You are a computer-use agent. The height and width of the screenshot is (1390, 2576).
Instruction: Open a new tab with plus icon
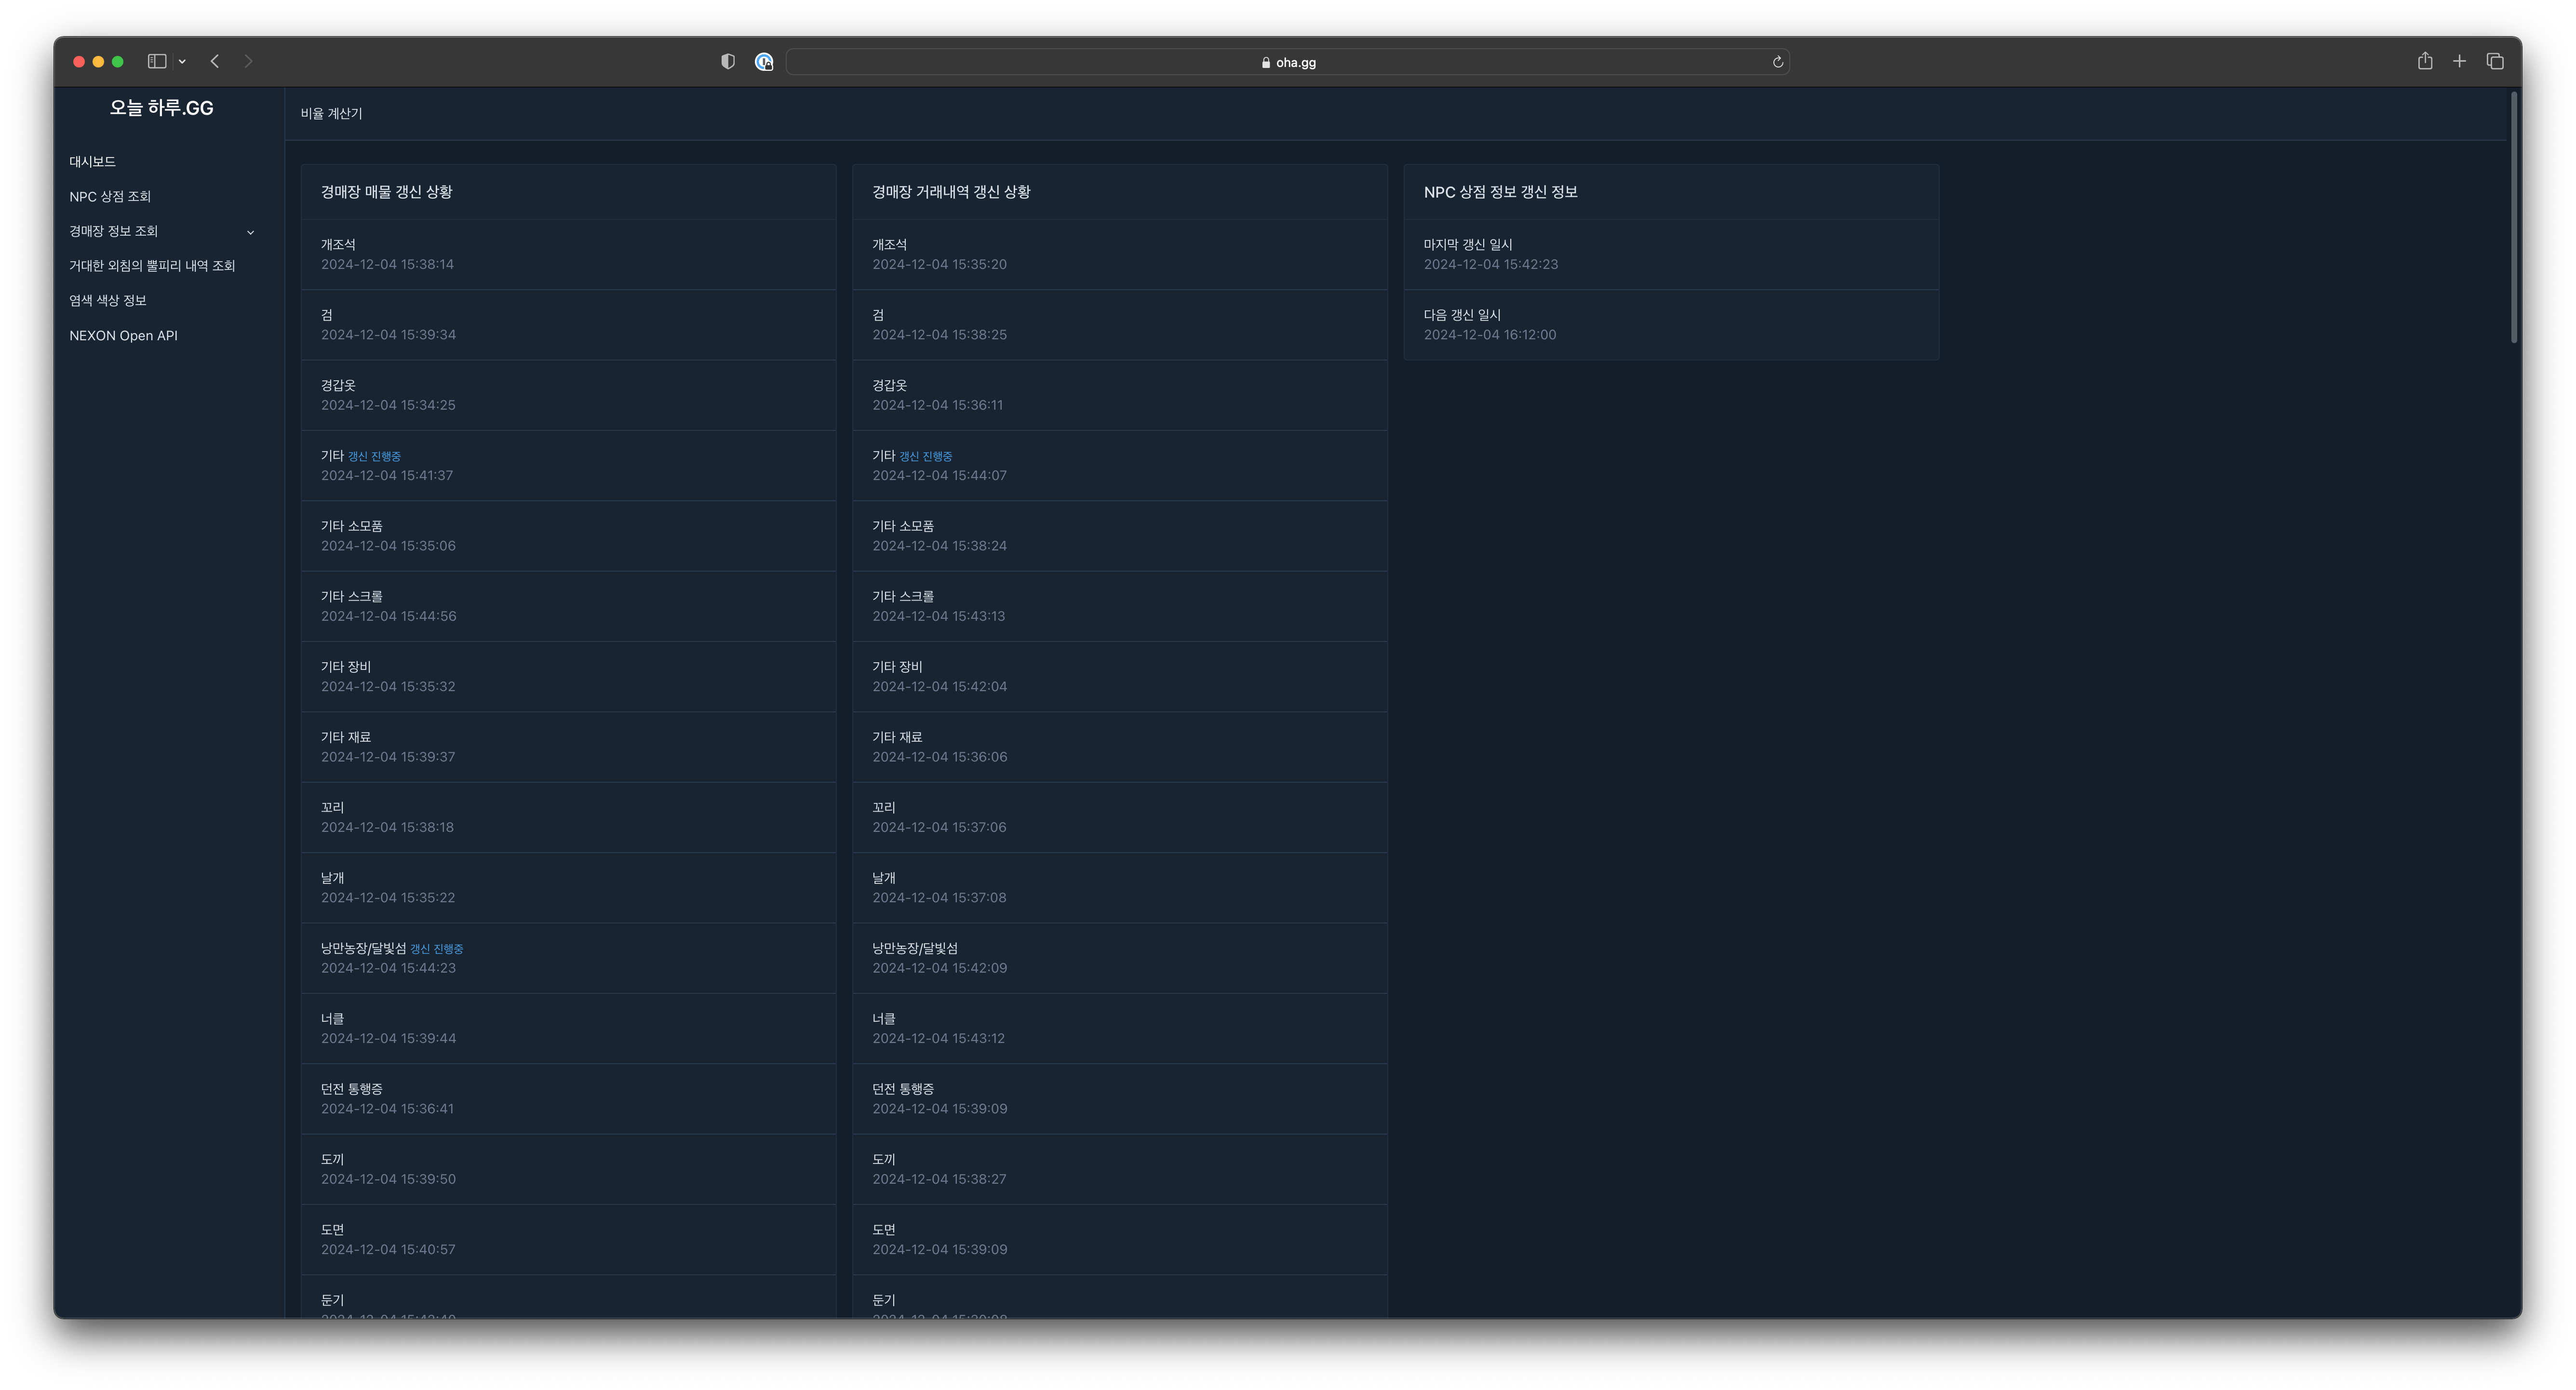2459,61
